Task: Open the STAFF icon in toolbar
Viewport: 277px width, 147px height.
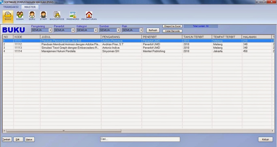Action: coord(43,15)
